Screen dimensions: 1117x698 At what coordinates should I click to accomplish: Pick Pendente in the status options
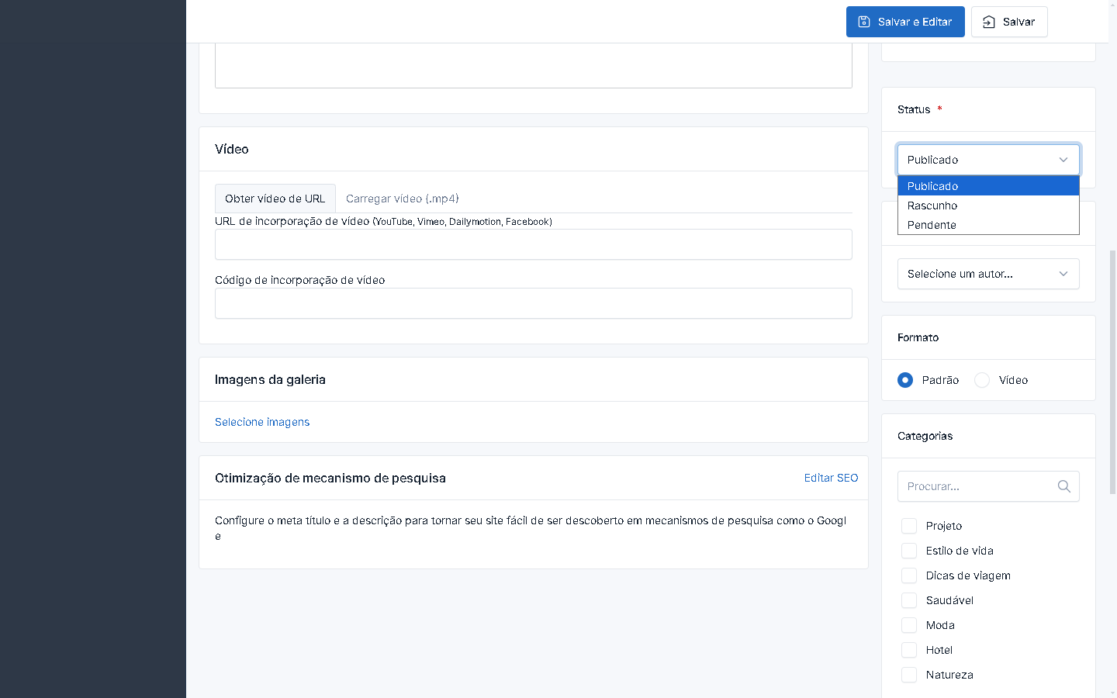[x=932, y=225]
